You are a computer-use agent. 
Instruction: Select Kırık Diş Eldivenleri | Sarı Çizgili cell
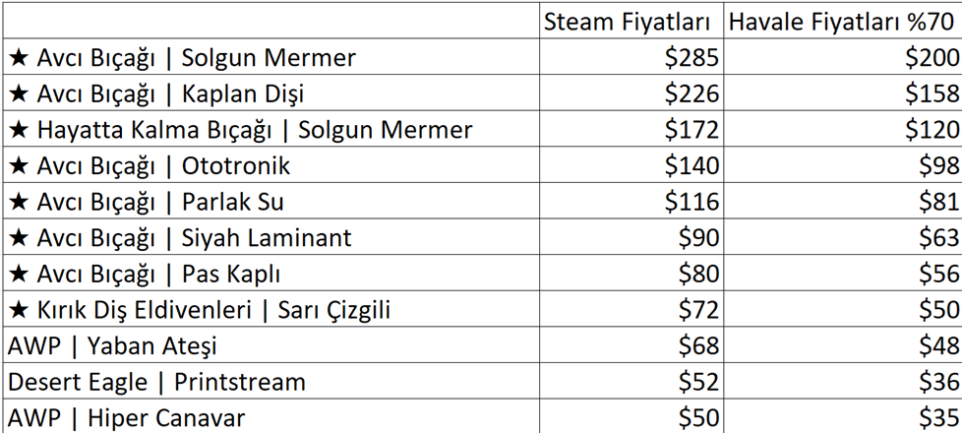pyautogui.click(x=271, y=309)
